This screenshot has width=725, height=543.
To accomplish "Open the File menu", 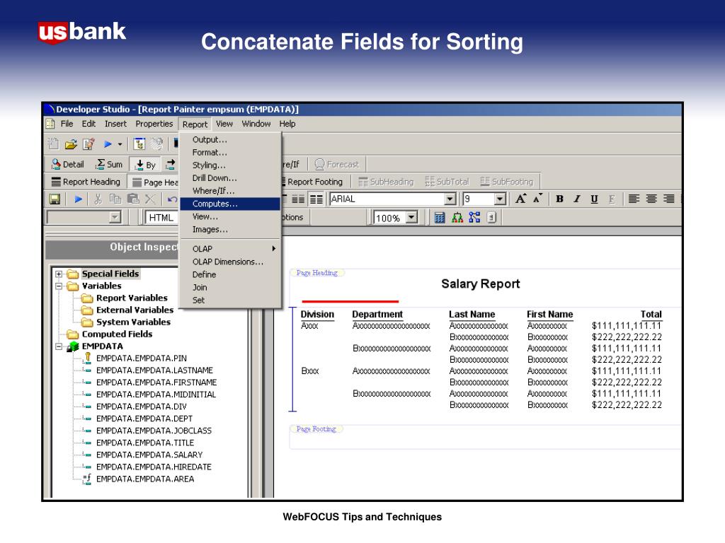I will tap(67, 124).
